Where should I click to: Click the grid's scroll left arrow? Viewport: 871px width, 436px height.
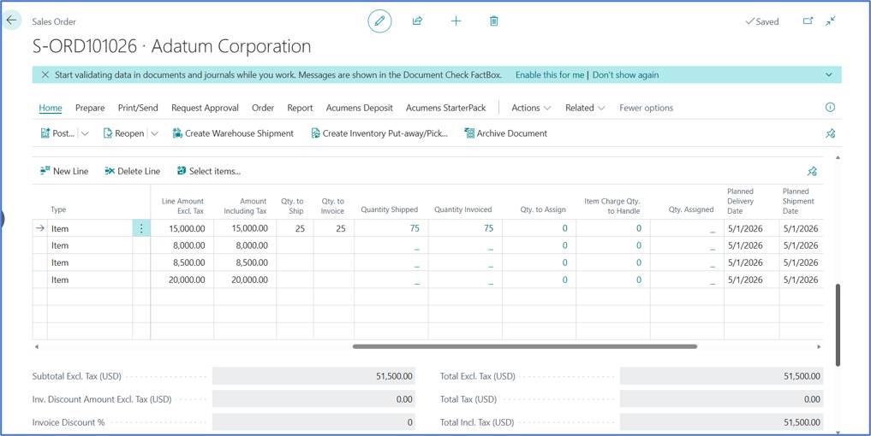[37, 347]
